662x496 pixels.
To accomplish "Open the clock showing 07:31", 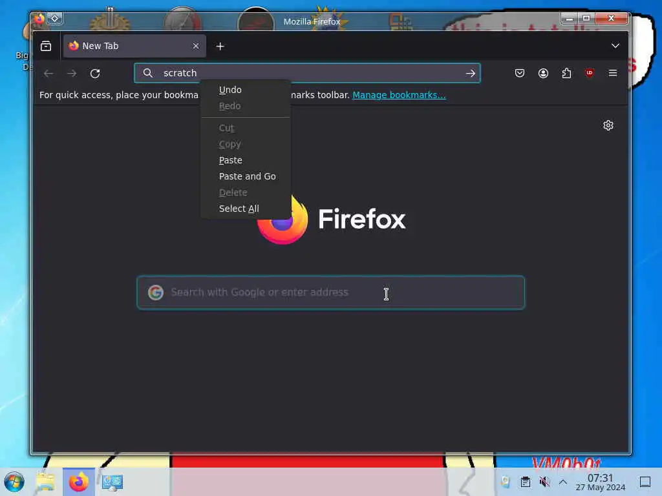I will point(601,482).
